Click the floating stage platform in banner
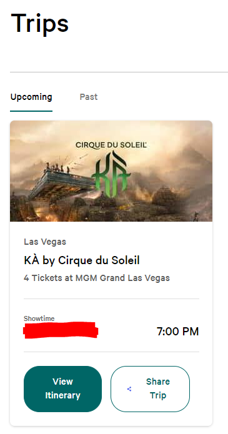Viewport: 228px width, 434px height. pos(61,183)
